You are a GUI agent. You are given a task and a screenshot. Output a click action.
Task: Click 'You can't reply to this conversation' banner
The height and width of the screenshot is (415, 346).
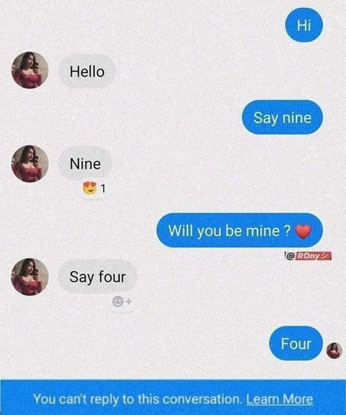click(173, 398)
